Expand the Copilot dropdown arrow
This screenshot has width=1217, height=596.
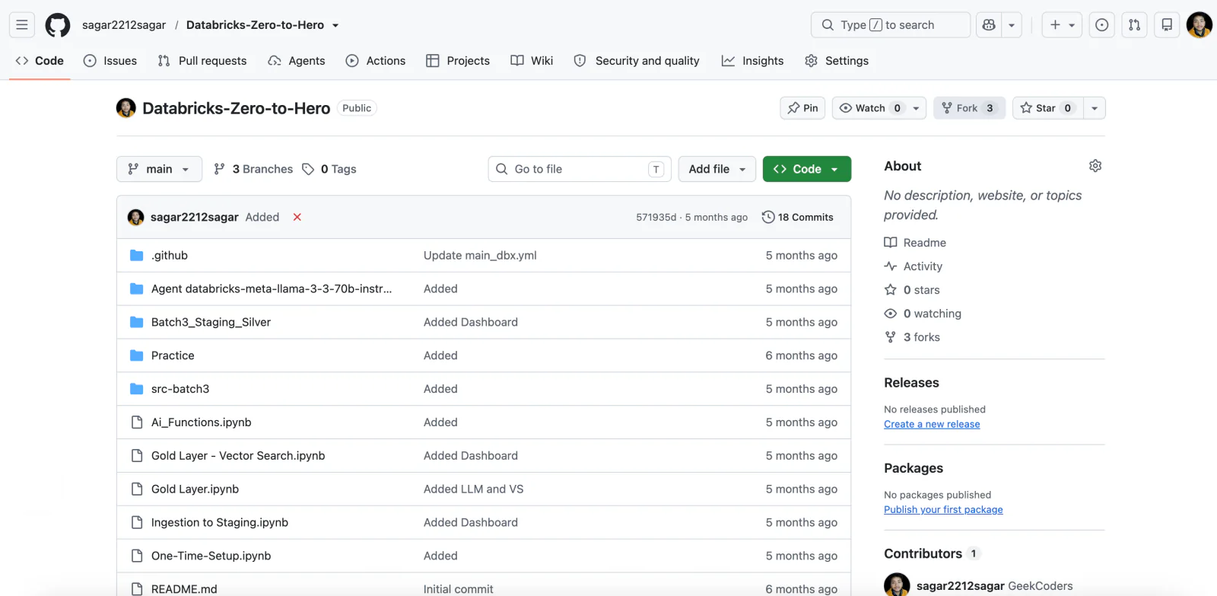[x=1012, y=25]
